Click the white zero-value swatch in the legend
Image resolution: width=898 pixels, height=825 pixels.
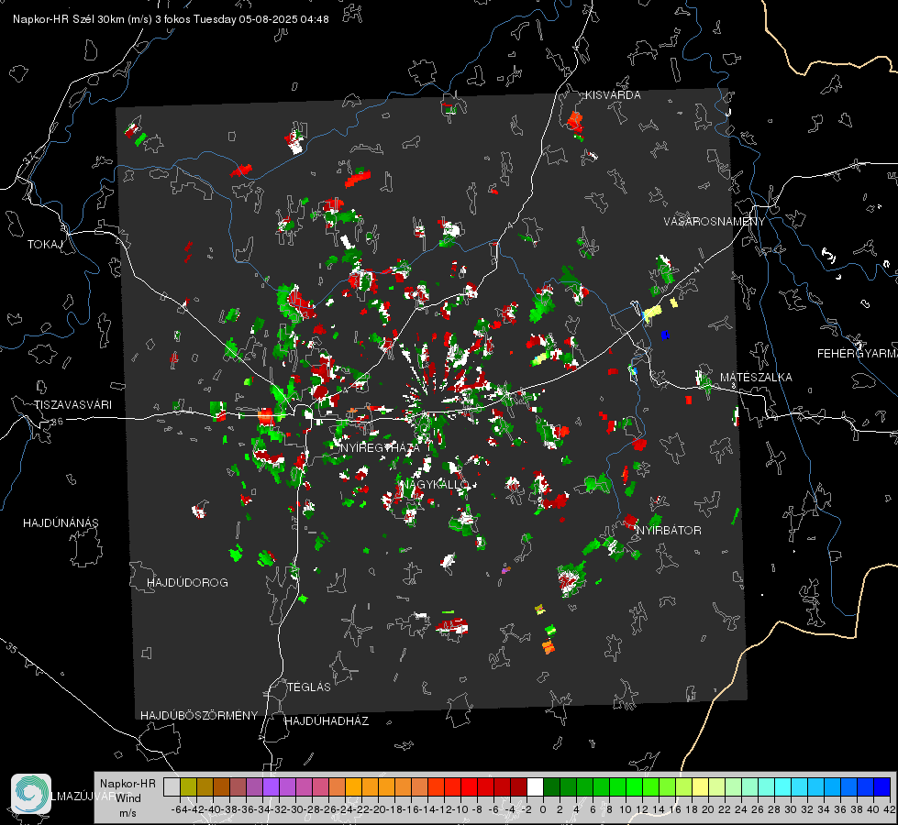(x=535, y=786)
